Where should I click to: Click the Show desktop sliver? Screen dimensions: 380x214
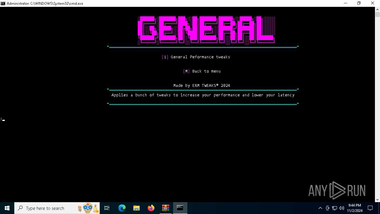coord(379,208)
